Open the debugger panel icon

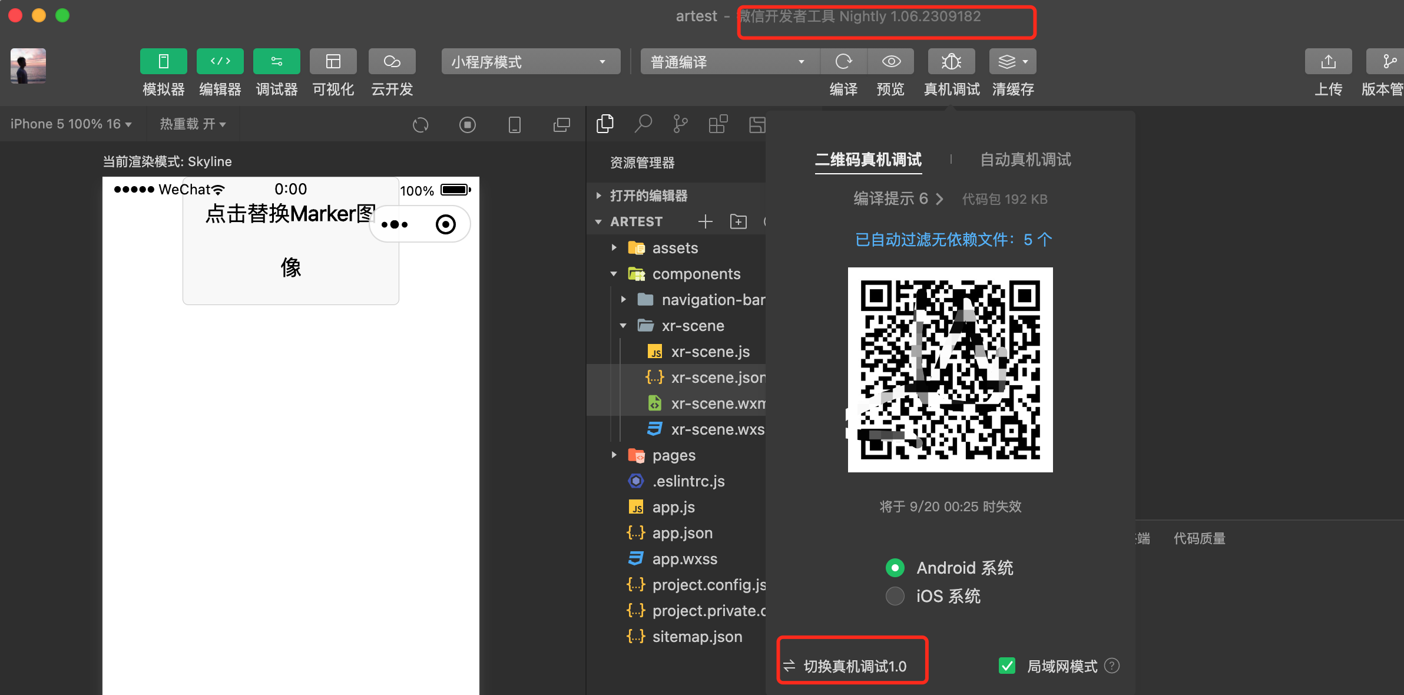pyautogui.click(x=276, y=61)
